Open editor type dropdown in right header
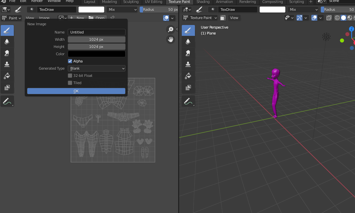Viewport: 355px width, 213px height. click(x=187, y=10)
